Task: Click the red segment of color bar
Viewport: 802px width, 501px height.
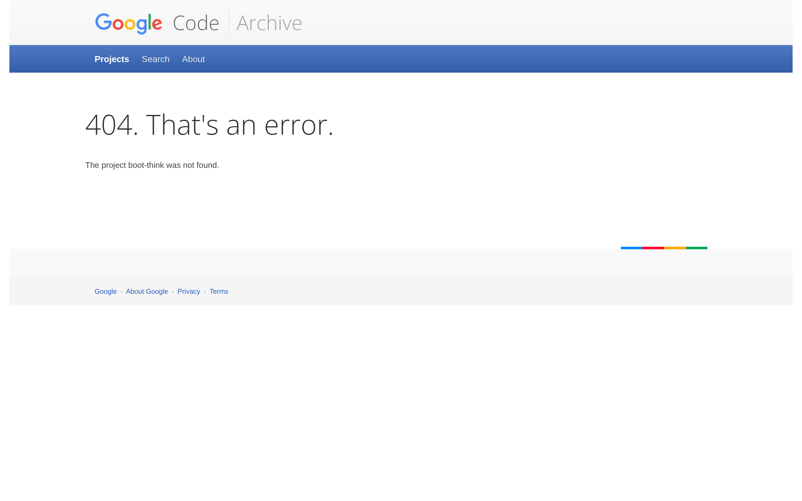Action: click(x=653, y=248)
